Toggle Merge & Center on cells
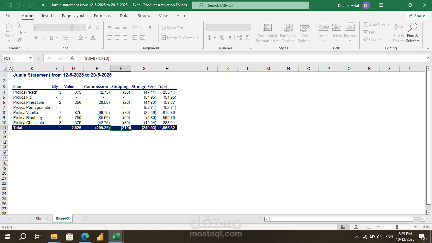 pyautogui.click(x=177, y=38)
